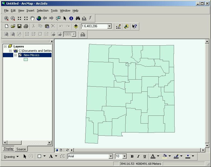Click the fill color bucket button
This screenshot has height=167, width=211.
coord(165,156)
